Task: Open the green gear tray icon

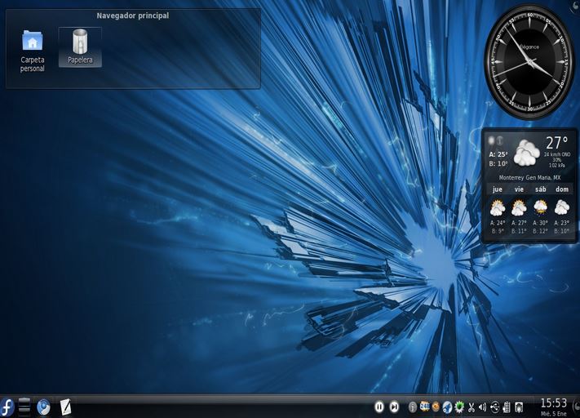Action: pyautogui.click(x=459, y=407)
